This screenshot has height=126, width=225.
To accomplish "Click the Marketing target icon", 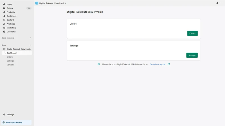I will pos(4,28).
